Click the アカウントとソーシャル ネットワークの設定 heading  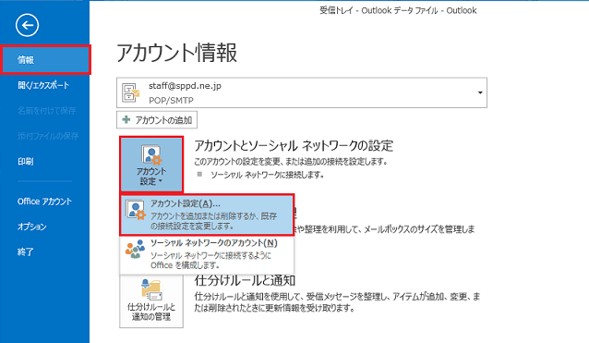coord(294,145)
